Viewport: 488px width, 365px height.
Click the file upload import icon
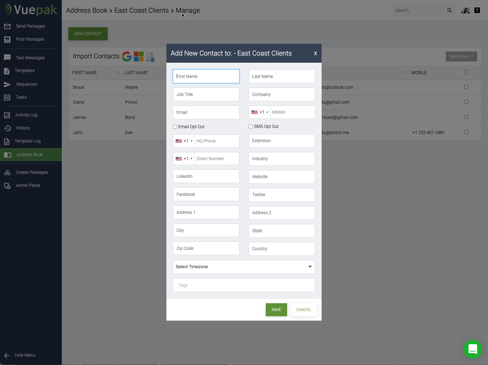[150, 56]
